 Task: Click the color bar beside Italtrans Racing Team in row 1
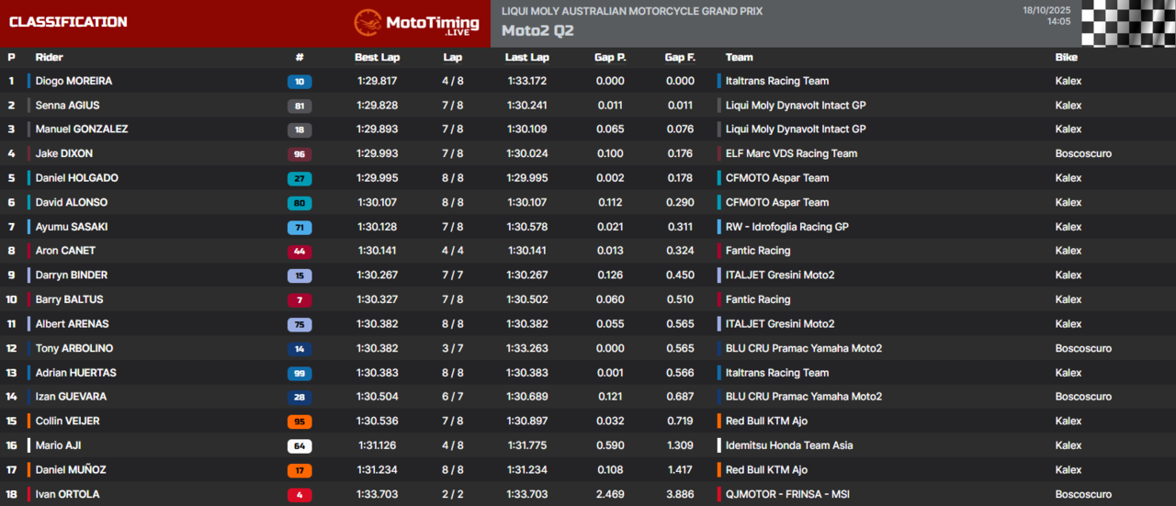(719, 81)
